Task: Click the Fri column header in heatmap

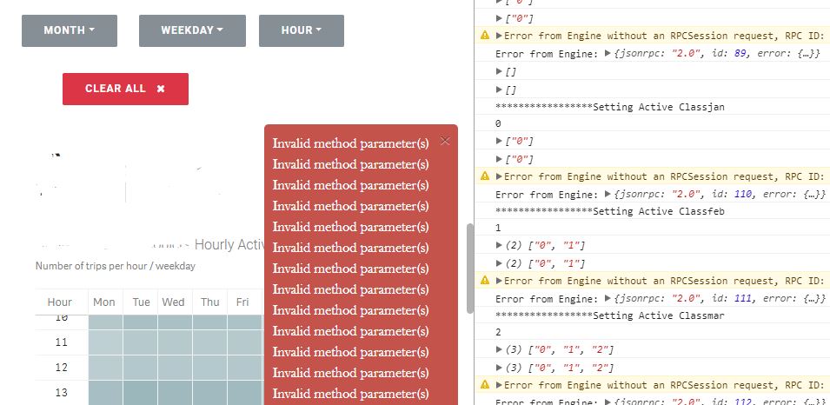Action: pyautogui.click(x=243, y=302)
